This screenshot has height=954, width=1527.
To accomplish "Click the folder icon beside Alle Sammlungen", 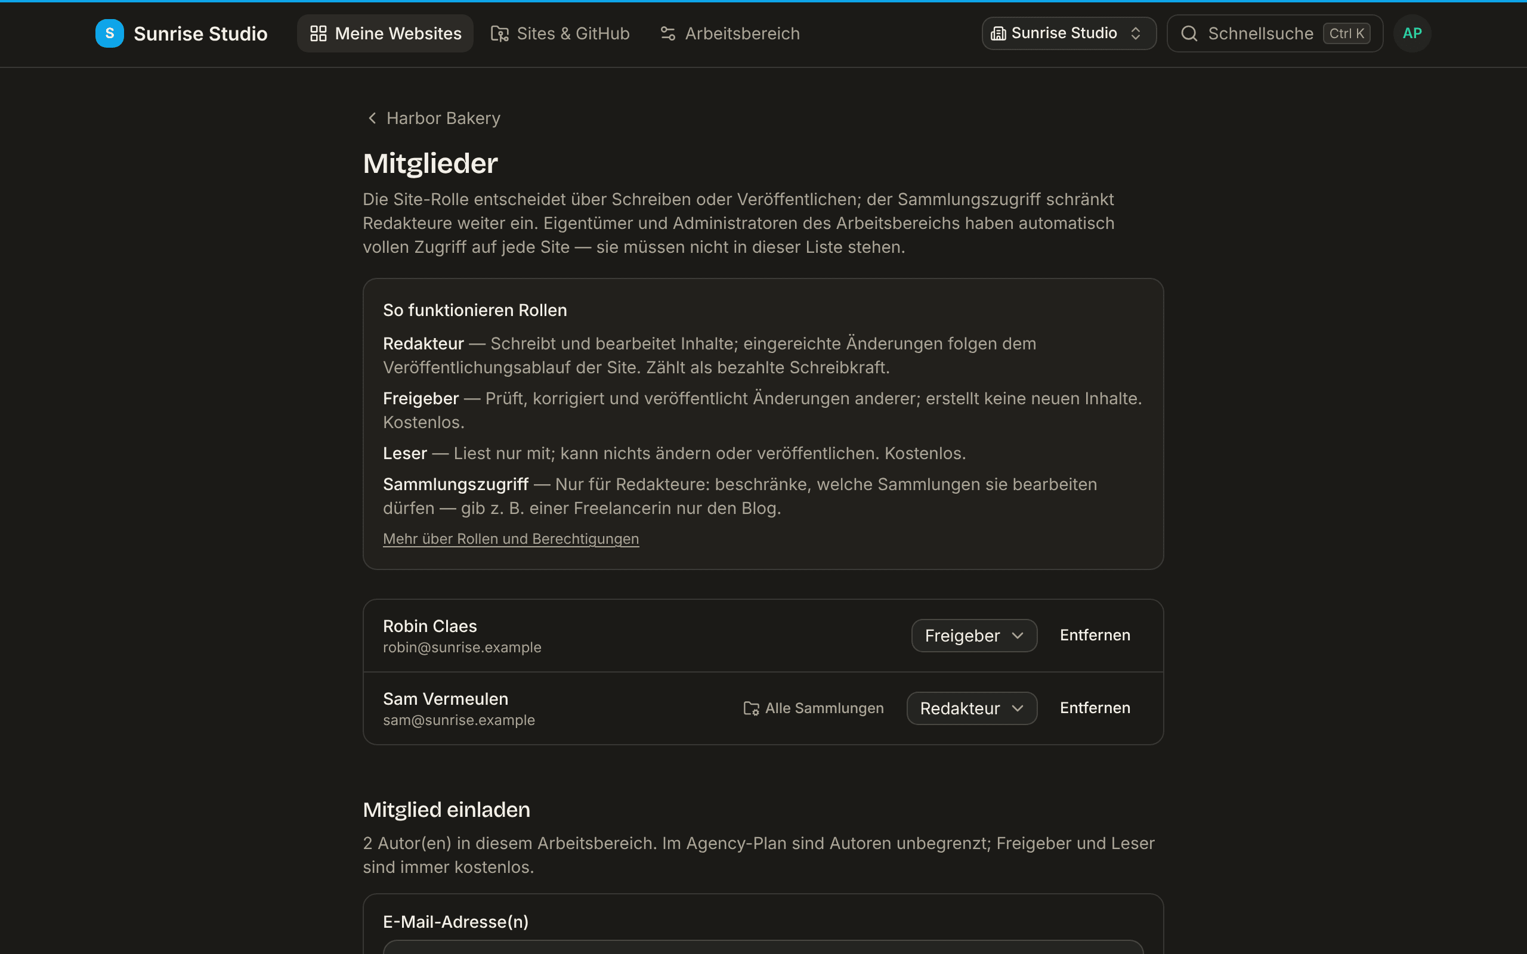I will [x=751, y=708].
